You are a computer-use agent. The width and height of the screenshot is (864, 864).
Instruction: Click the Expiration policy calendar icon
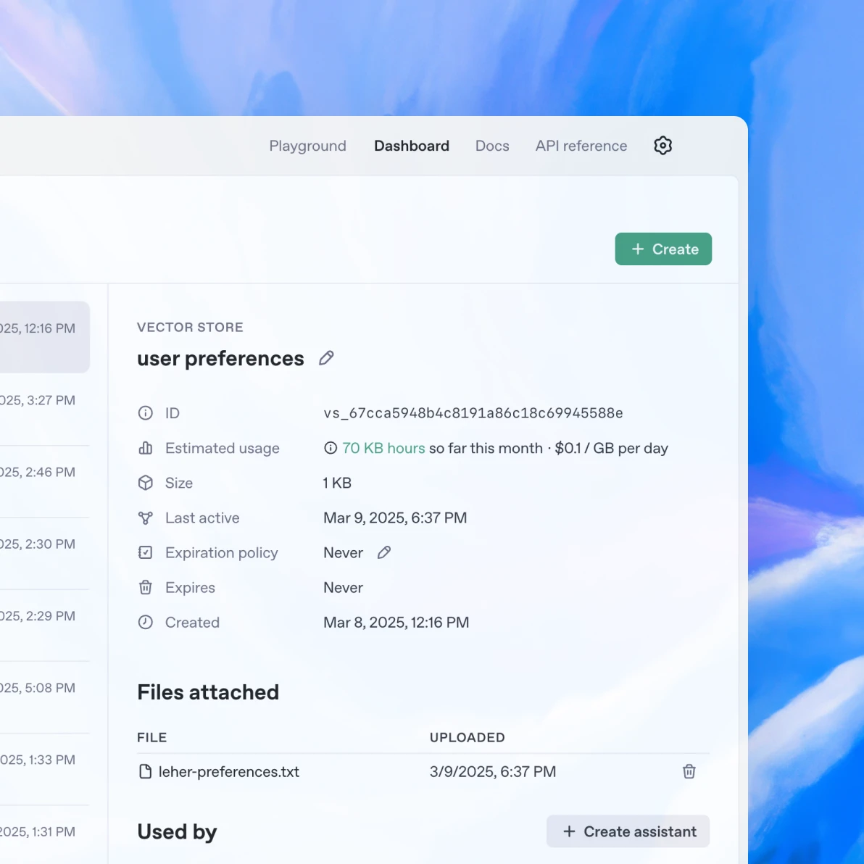pos(146,552)
